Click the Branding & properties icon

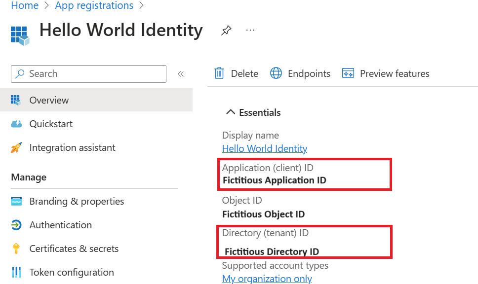(16, 202)
